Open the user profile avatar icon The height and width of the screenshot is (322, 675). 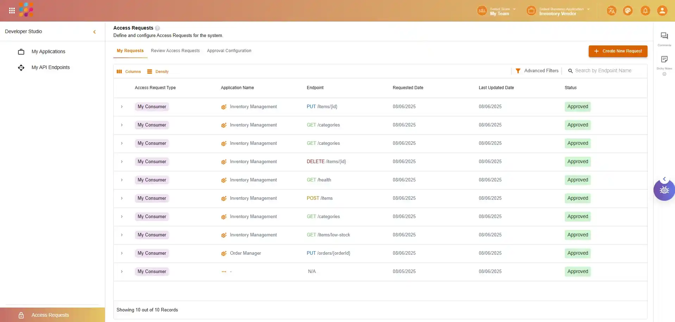tap(662, 11)
